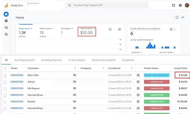The height and width of the screenshot is (114, 190).
Task: Sort orders by Customer column
Action: click(75, 68)
